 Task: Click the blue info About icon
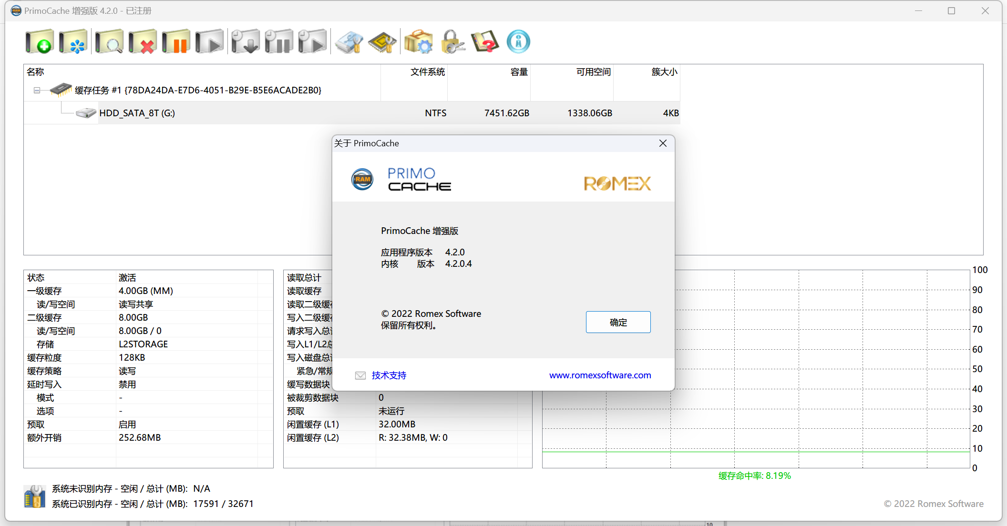click(518, 42)
